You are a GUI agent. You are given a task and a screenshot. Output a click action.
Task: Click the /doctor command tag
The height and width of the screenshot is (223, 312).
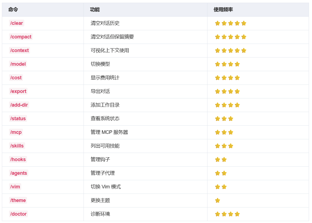click(18, 214)
